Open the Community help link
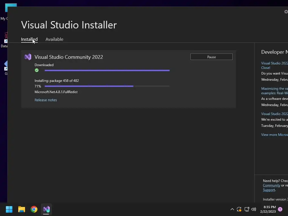 271,185
